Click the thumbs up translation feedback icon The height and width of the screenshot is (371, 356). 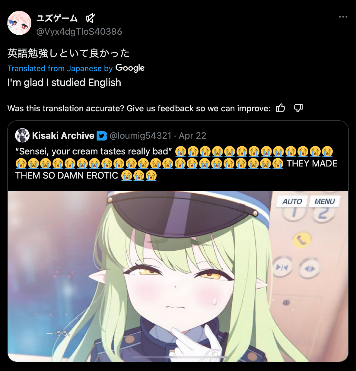281,108
